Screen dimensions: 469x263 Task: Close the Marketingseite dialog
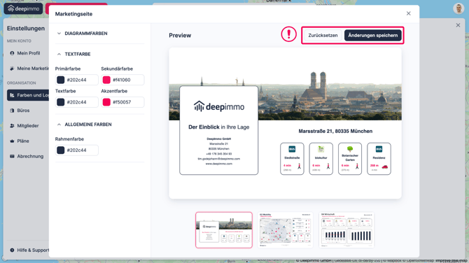(408, 13)
